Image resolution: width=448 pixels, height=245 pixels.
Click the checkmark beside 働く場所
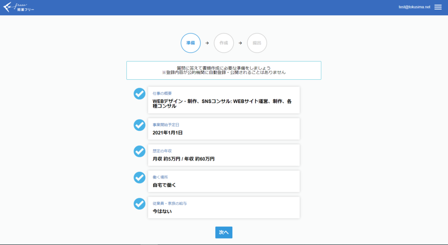tap(139, 177)
